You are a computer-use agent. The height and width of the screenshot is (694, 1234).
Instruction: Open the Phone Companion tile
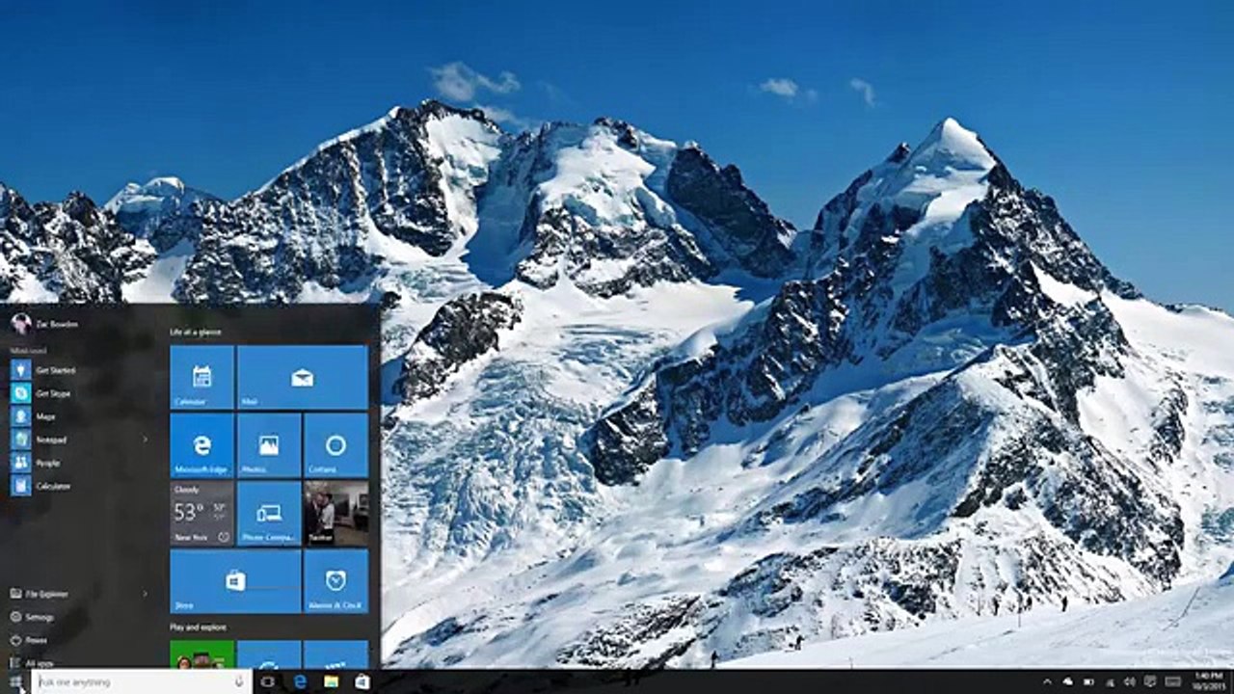(269, 514)
